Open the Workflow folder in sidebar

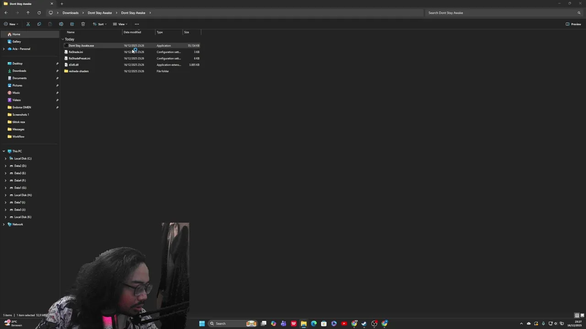[x=18, y=137]
